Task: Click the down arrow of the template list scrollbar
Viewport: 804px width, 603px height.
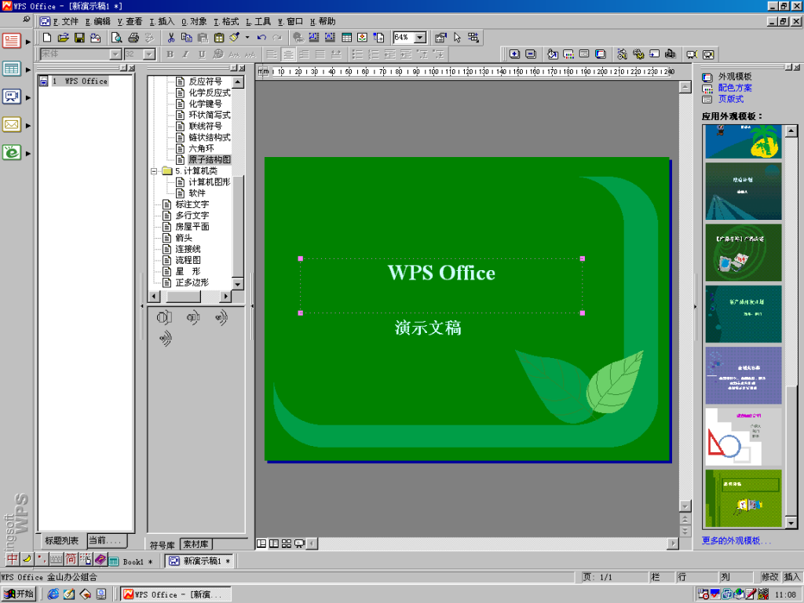Action: pyautogui.click(x=791, y=522)
